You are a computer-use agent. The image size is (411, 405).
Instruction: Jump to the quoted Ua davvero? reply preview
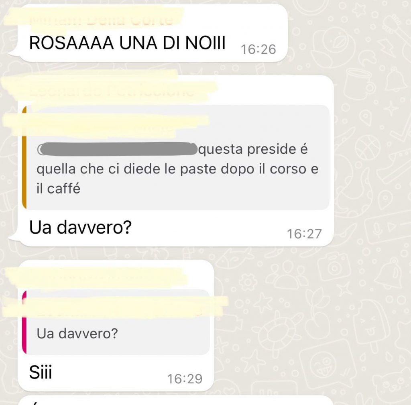tap(116, 322)
